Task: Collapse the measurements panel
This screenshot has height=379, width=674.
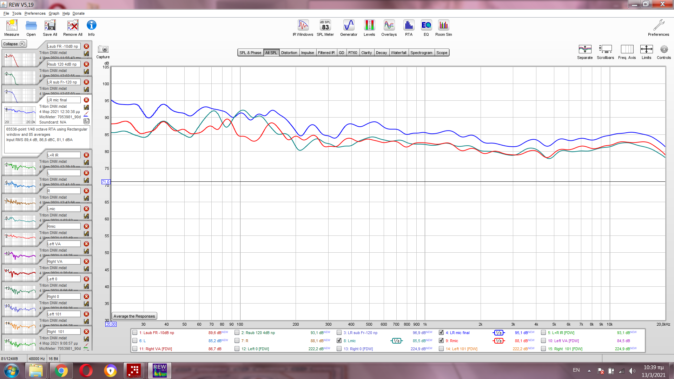Action: pyautogui.click(x=14, y=44)
